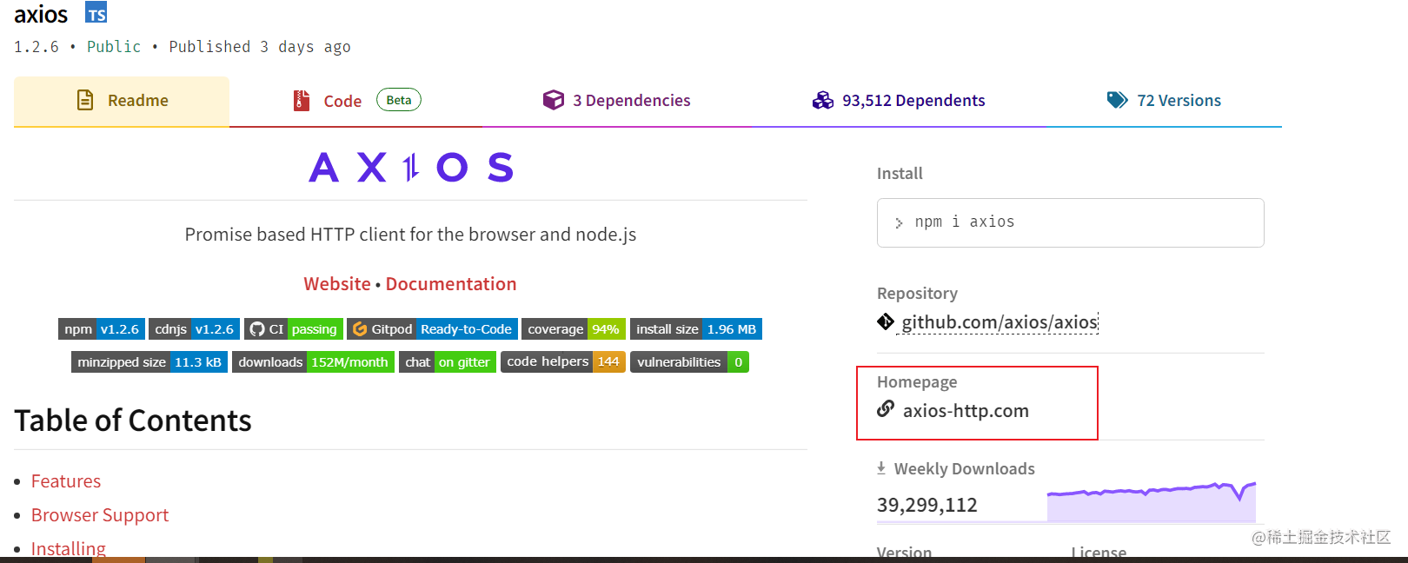Click the Dependencies cube icon
Image resolution: width=1408 pixels, height=563 pixels.
point(554,100)
